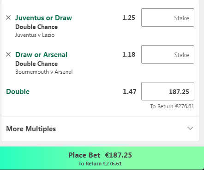
Task: Click the Draw or Arsenal selection title
Action: coord(42,55)
